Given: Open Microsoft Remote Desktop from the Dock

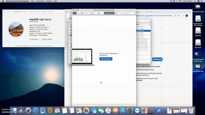Looking at the screenshot, I should tap(159, 111).
